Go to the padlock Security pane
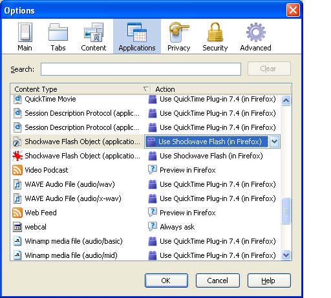This screenshot has width=331, height=298. tap(215, 37)
